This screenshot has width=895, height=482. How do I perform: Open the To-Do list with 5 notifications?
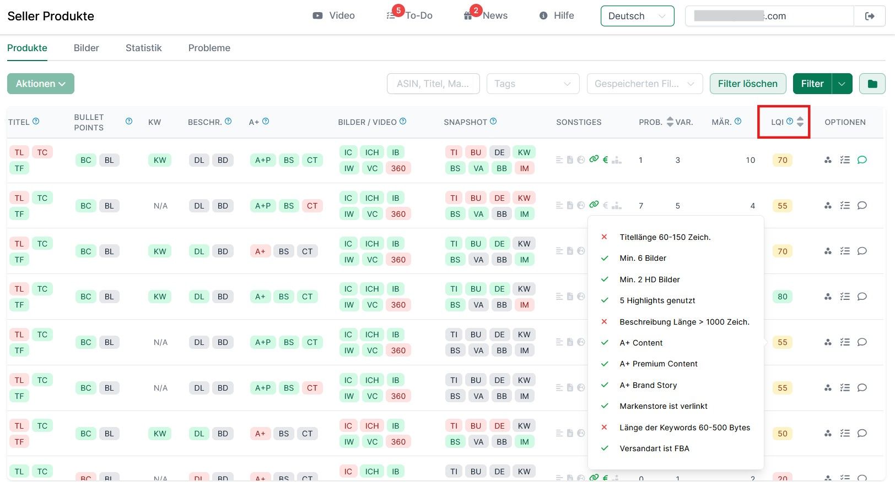tap(409, 15)
